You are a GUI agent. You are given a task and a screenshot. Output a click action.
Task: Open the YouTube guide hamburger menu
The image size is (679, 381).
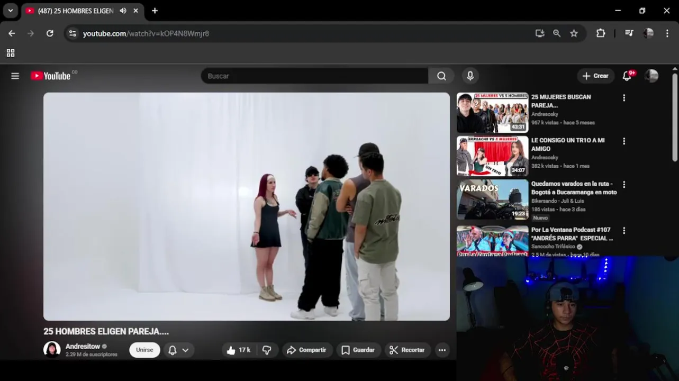15,76
